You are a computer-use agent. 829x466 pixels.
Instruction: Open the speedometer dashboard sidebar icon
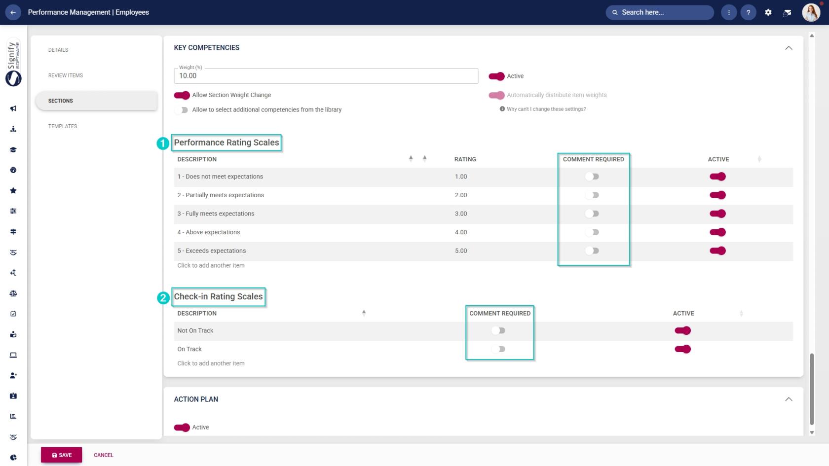click(13, 170)
